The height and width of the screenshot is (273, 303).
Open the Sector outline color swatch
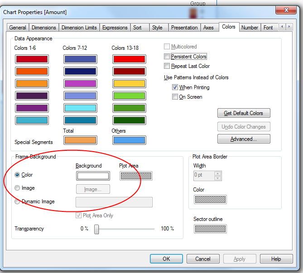pos(210,229)
